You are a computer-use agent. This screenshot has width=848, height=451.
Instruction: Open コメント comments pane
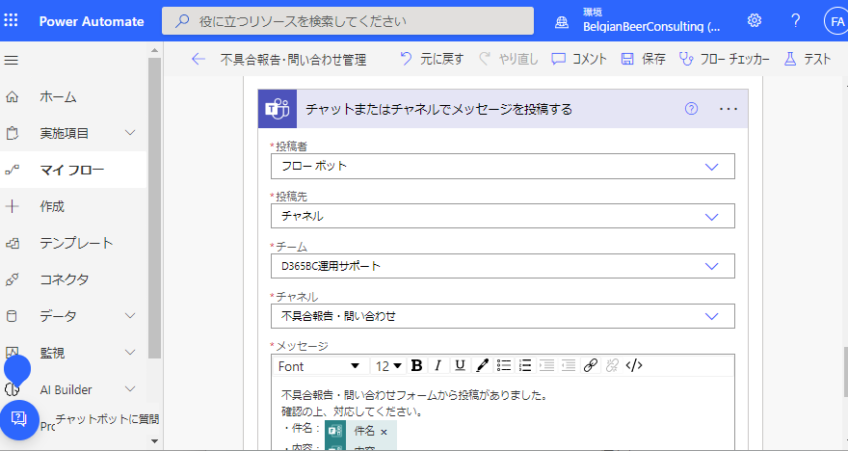pos(579,59)
